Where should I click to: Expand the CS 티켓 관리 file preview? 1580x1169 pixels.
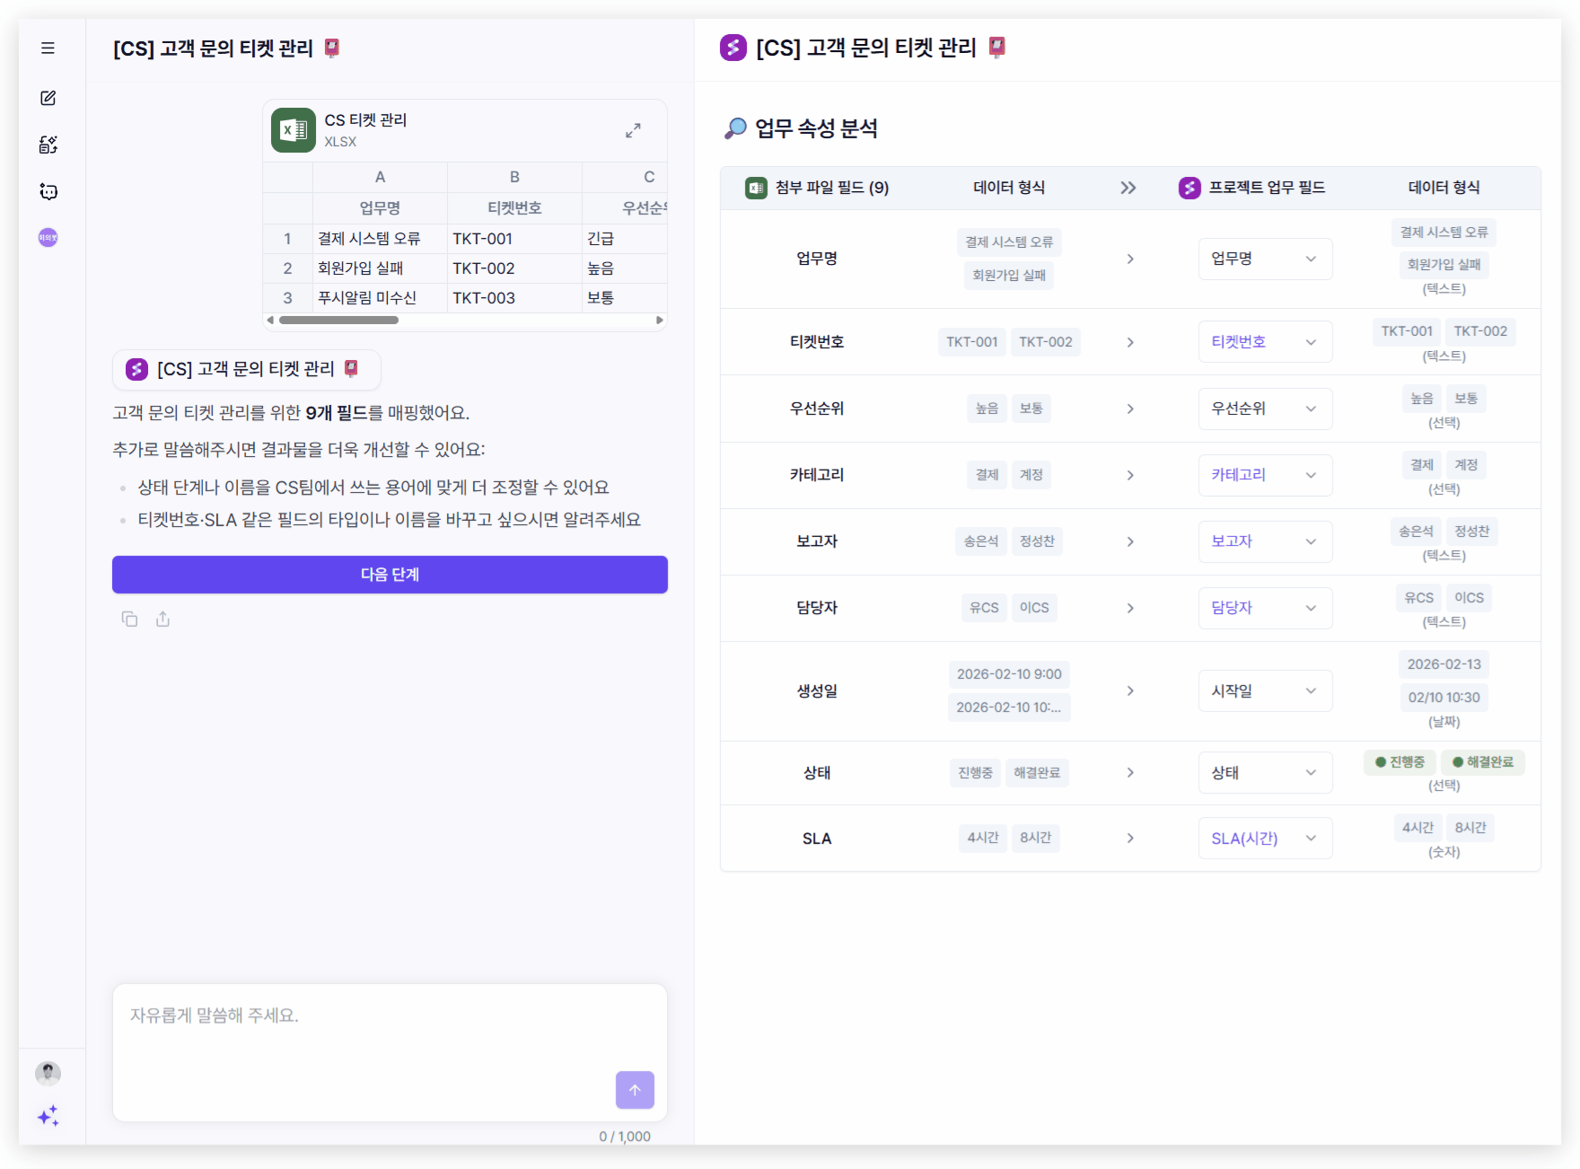[634, 130]
